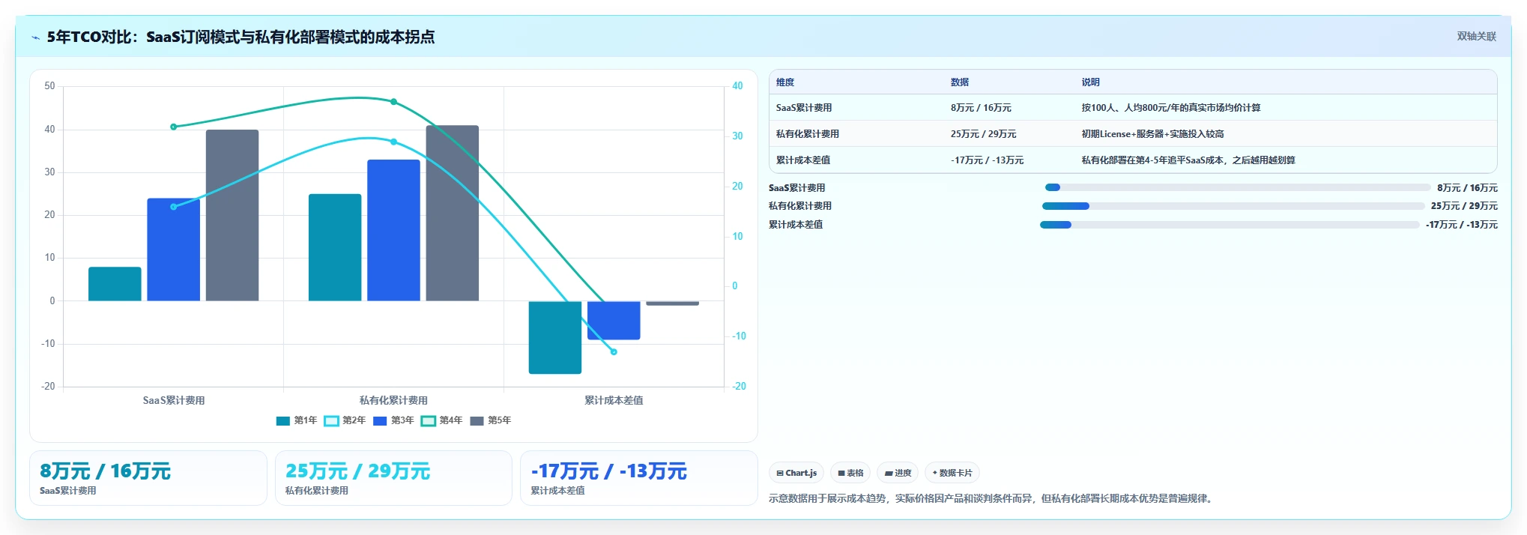Click the description about 第4-5年追平SaaS成本
This screenshot has height=535, width=1527.
coord(1188,160)
